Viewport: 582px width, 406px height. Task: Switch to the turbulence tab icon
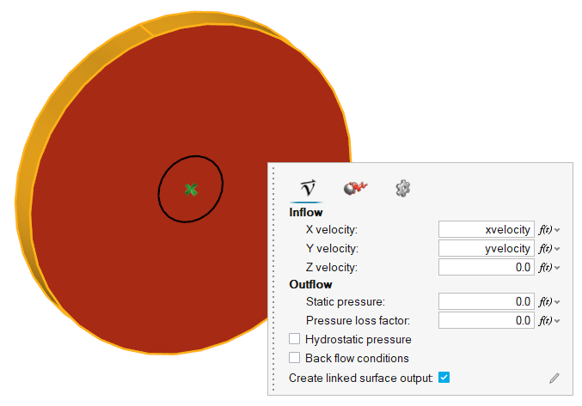pos(355,189)
